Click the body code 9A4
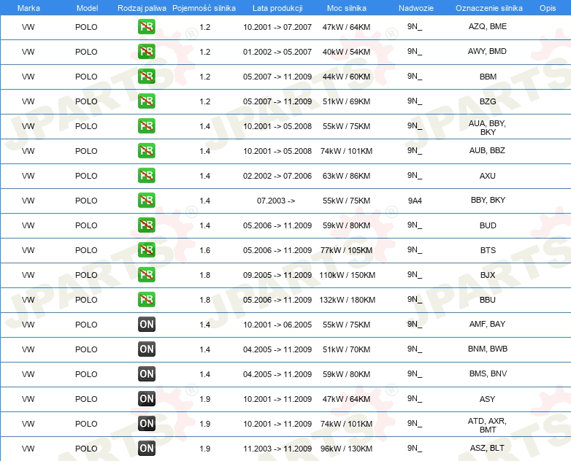Screen dimensions: 571x461 (415, 201)
